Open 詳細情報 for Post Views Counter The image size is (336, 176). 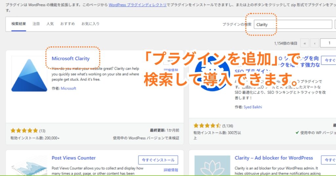[x=171, y=170]
